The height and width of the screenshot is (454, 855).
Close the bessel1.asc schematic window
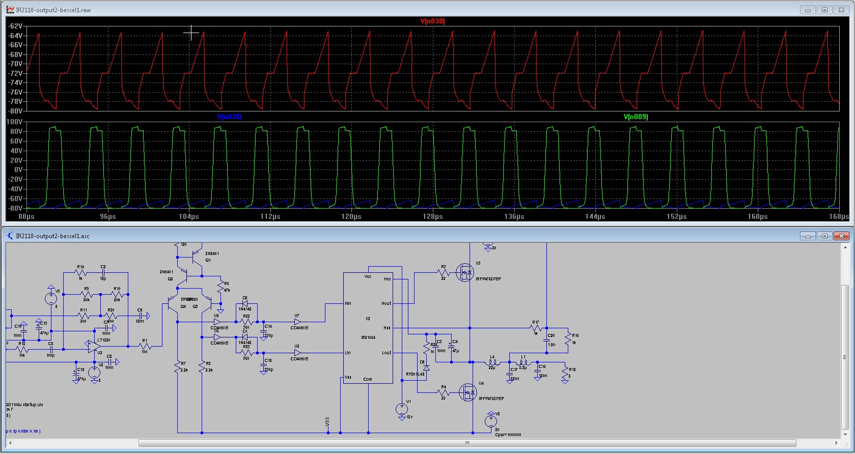(x=842, y=236)
